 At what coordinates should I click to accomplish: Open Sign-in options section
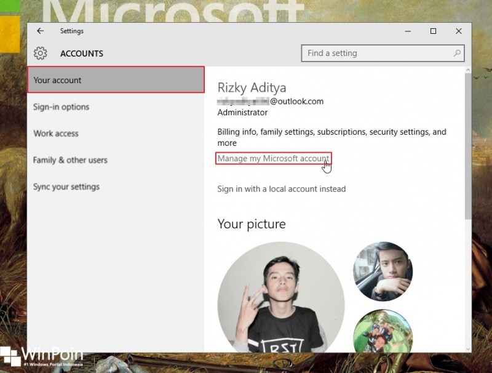tap(61, 106)
